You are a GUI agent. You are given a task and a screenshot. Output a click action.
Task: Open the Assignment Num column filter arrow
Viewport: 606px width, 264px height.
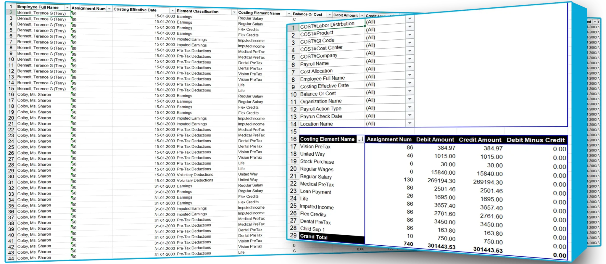(109, 9)
